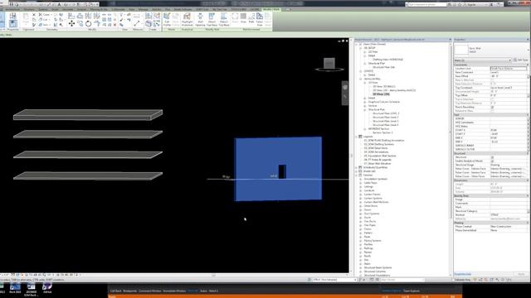Toggle the Related to Mass checkbox
Viewport: 531px width, 298px height.
492,111
